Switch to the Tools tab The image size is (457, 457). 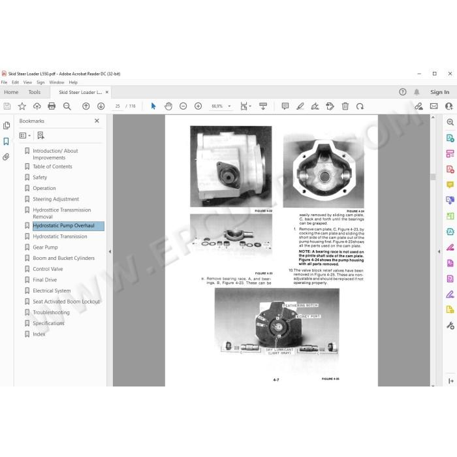tap(35, 92)
